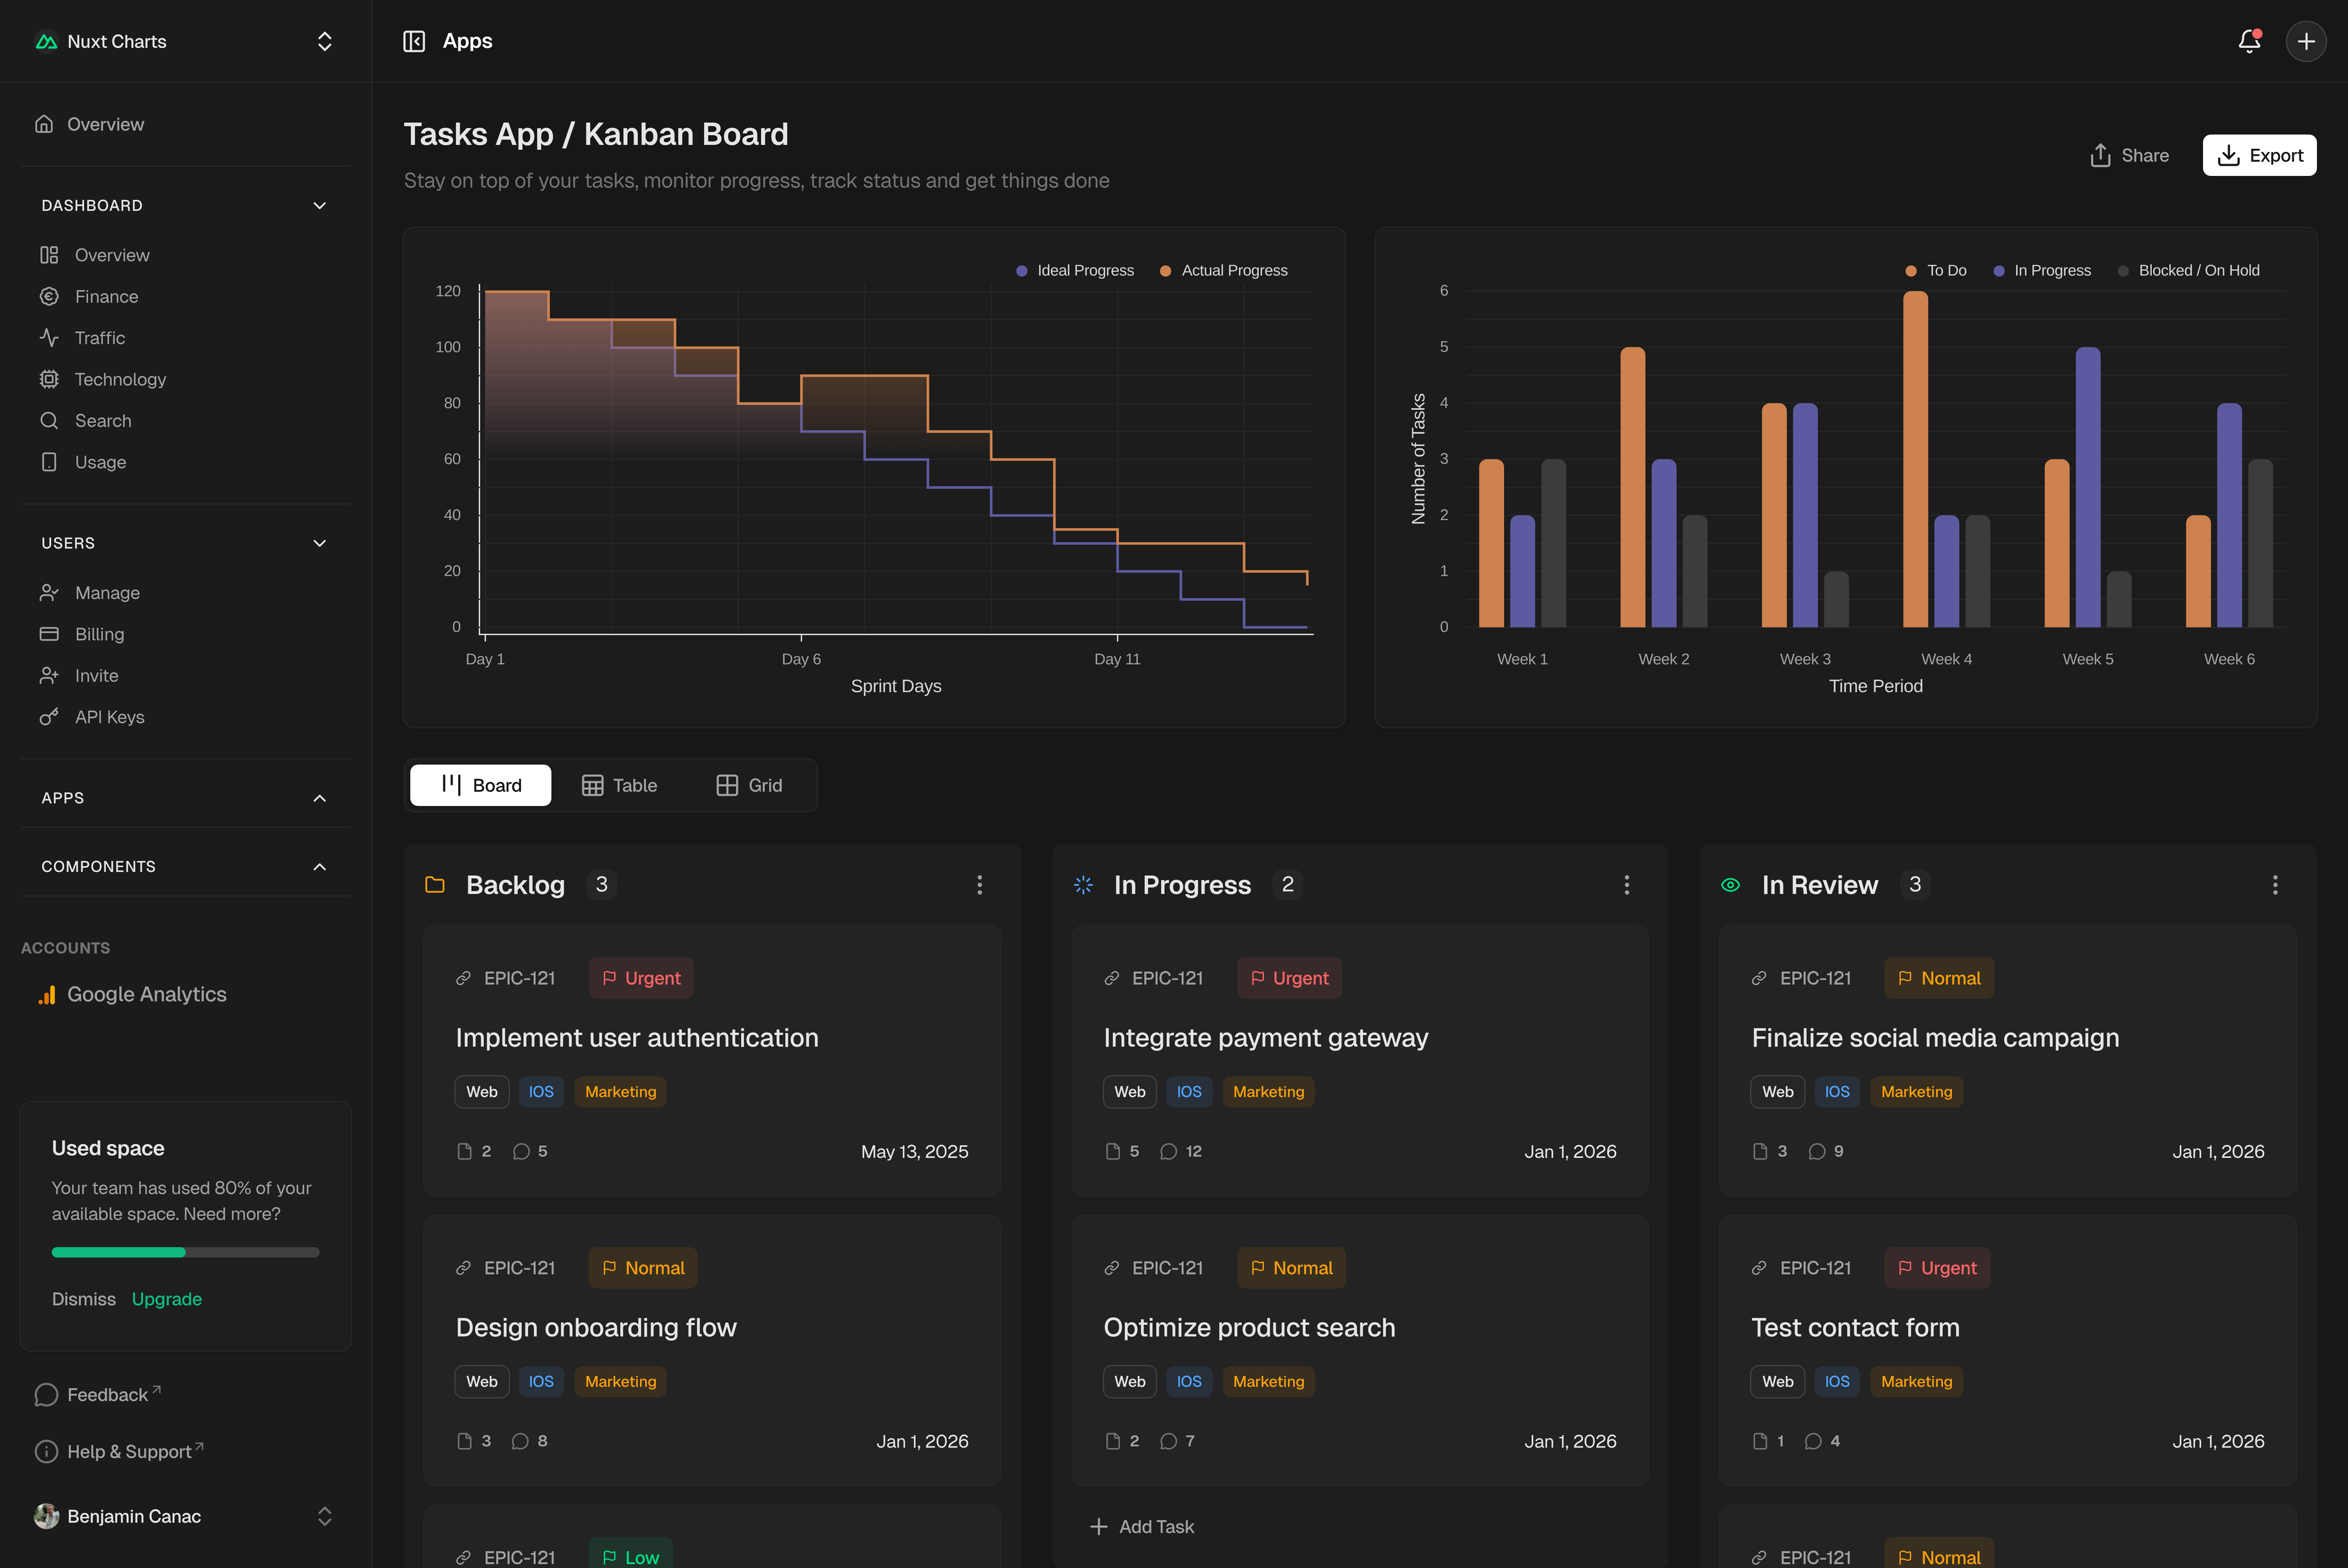This screenshot has height=1568, width=2348.
Task: Click Google Analytics account item
Action: point(146,994)
